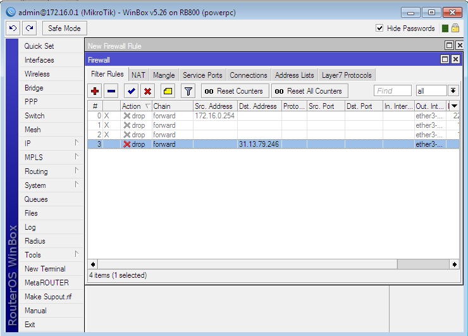Open the Address Lists tab
Viewport: 468px width, 336px height.
pos(294,75)
